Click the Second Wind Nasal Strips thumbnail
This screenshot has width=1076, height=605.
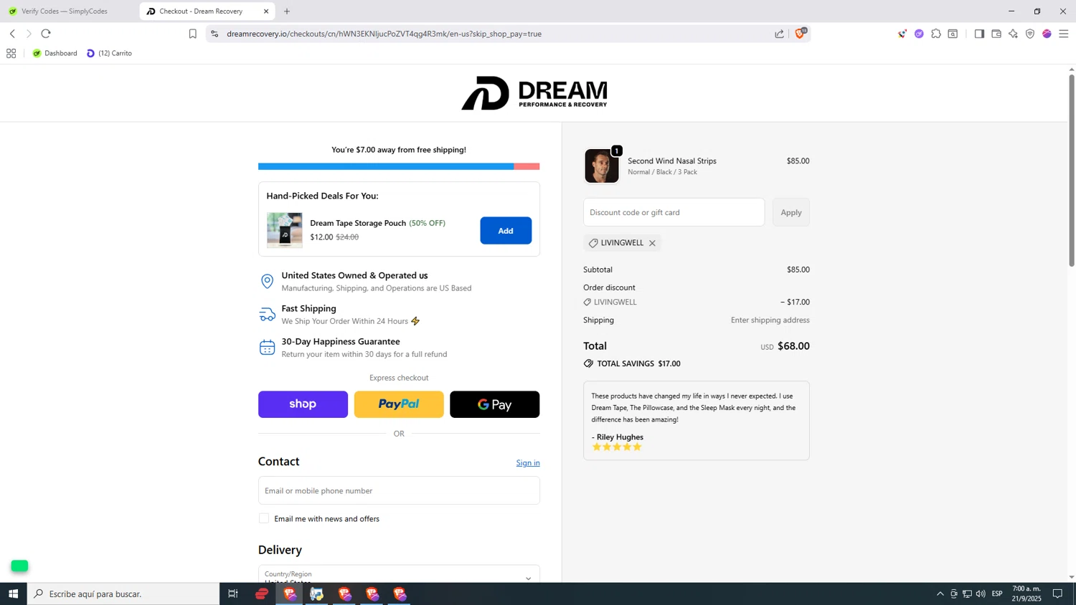602,166
